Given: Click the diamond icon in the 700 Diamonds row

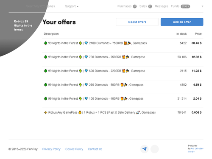Looking at the screenshot, I should coord(86,57).
